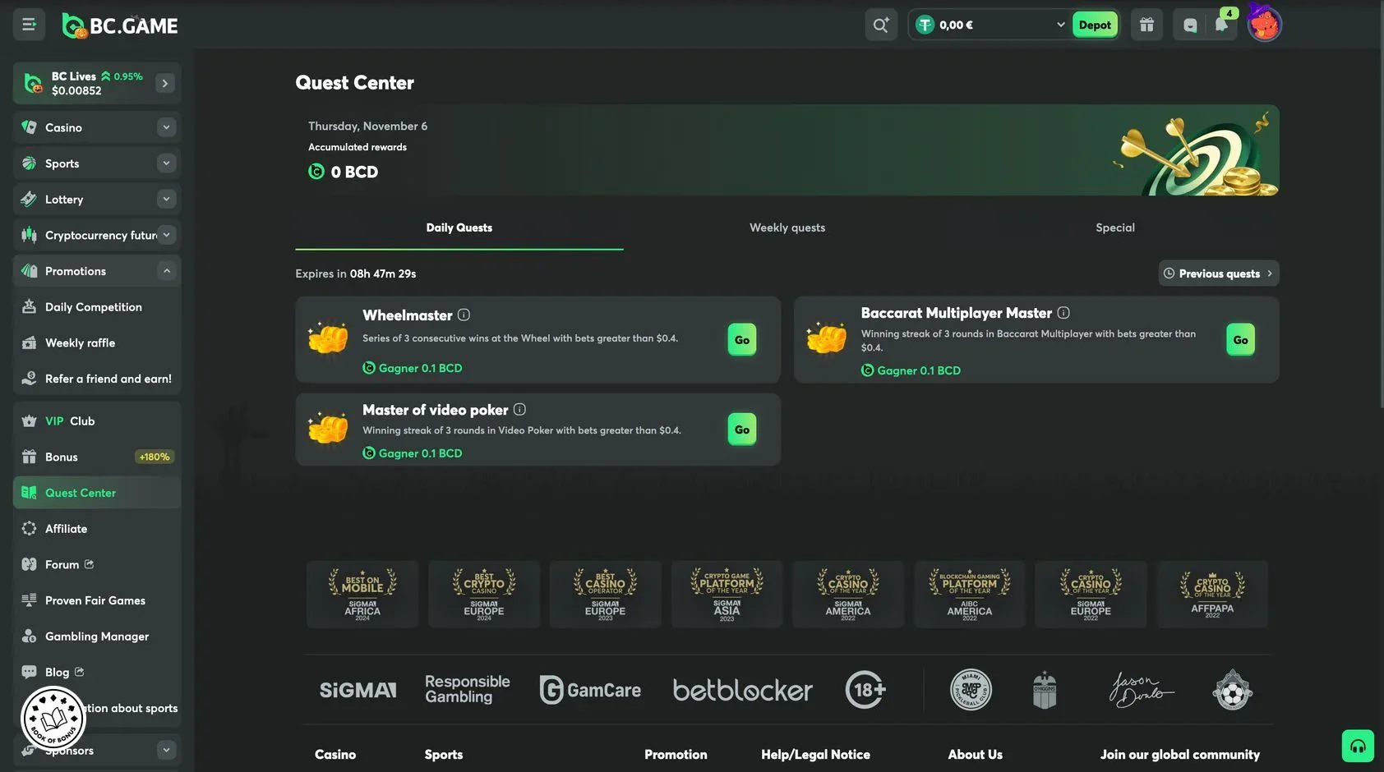Click the VIP crown icon

(29, 421)
